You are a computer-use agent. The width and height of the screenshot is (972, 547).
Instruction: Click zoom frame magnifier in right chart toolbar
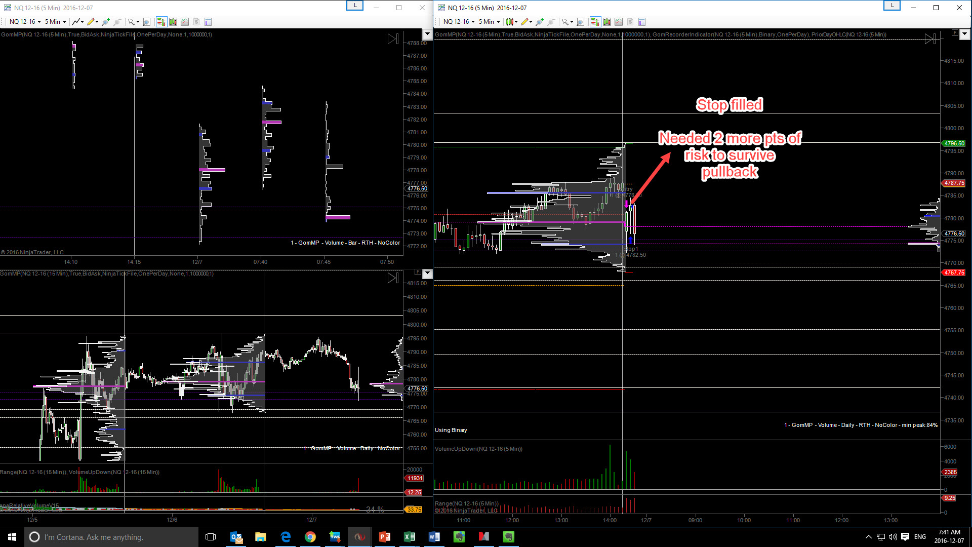(580, 22)
